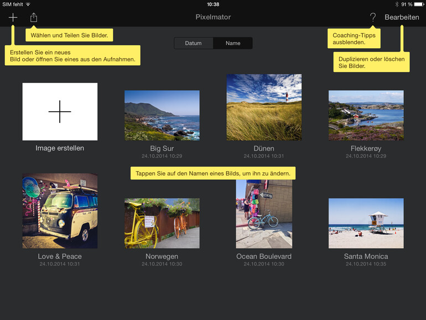This screenshot has width=426, height=320.
Task: Open the Dünen lighthouse thumbnail
Action: tap(264, 107)
